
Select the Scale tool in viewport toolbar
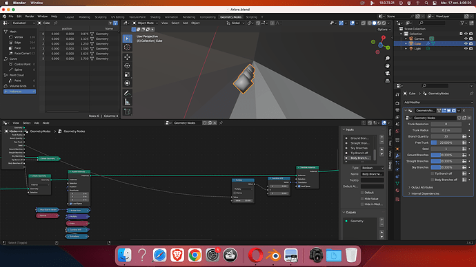tap(127, 74)
